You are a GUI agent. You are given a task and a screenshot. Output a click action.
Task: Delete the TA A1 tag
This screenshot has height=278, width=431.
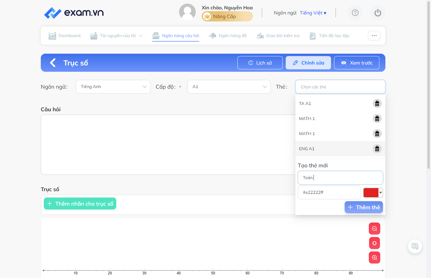pos(377,103)
